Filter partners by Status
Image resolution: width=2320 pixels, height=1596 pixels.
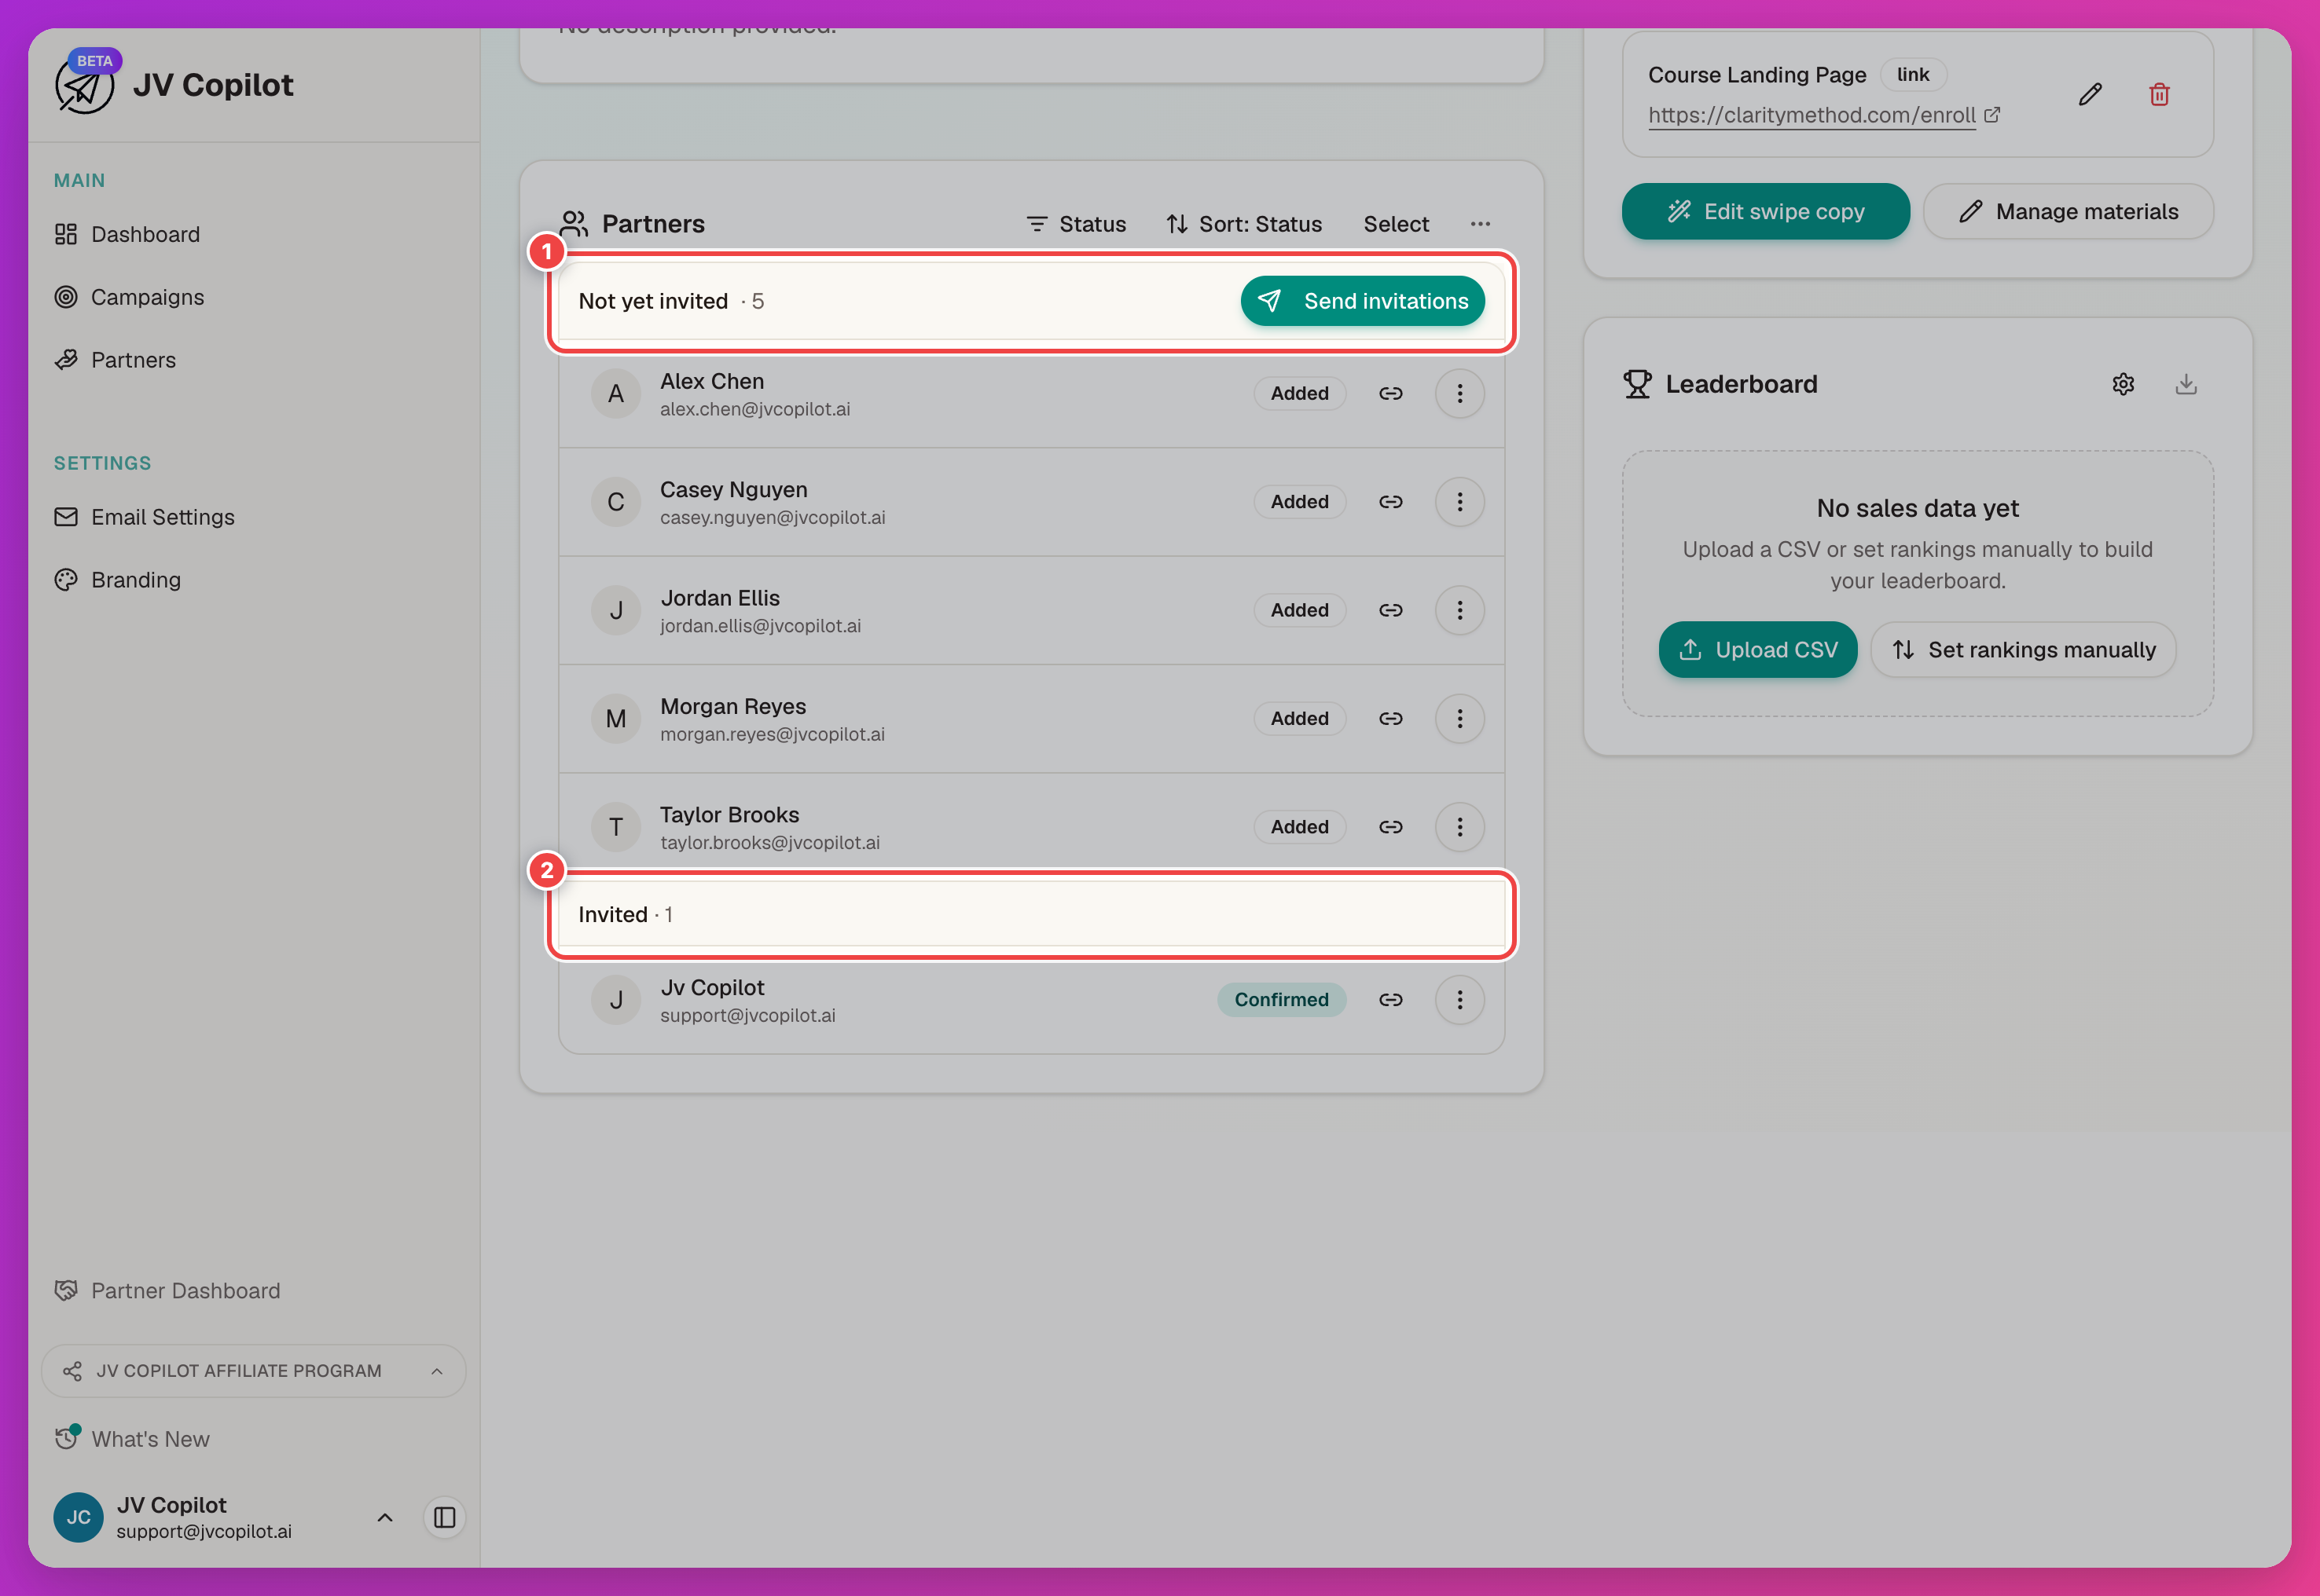pyautogui.click(x=1077, y=224)
